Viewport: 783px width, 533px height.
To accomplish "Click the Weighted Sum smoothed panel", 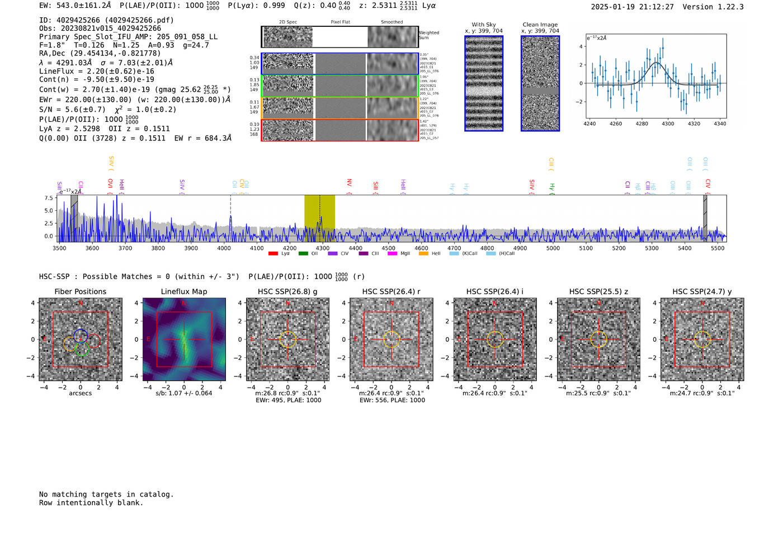I will pyautogui.click(x=393, y=37).
